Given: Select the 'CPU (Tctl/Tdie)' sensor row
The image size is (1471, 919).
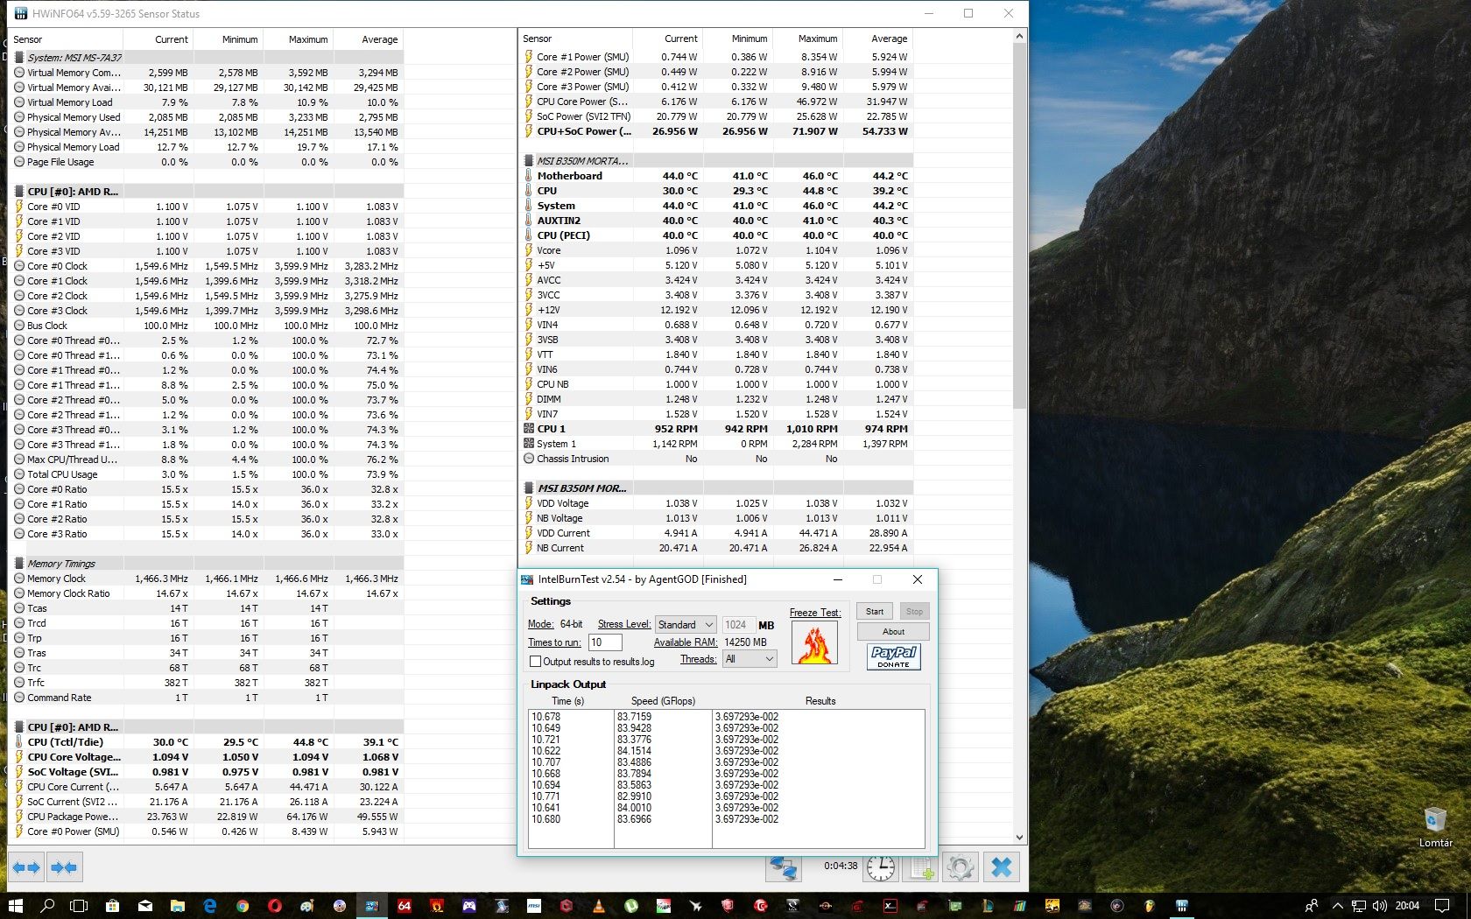Looking at the screenshot, I should (207, 742).
